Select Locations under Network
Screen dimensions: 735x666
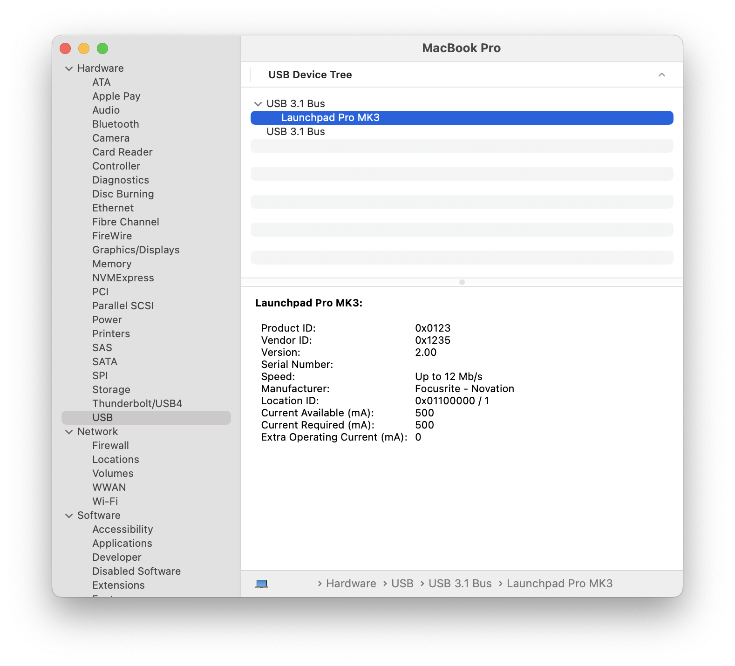116,460
